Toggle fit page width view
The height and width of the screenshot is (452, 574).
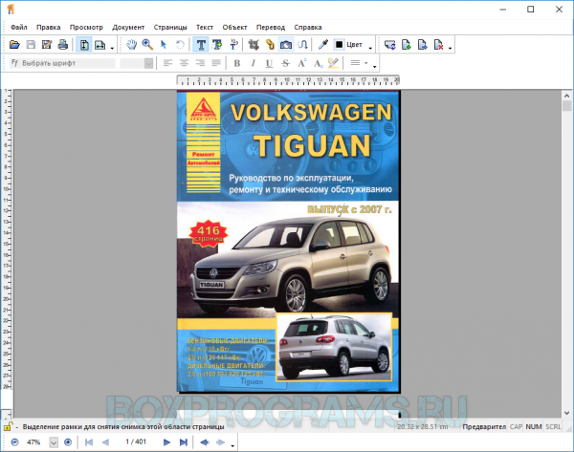click(x=99, y=45)
